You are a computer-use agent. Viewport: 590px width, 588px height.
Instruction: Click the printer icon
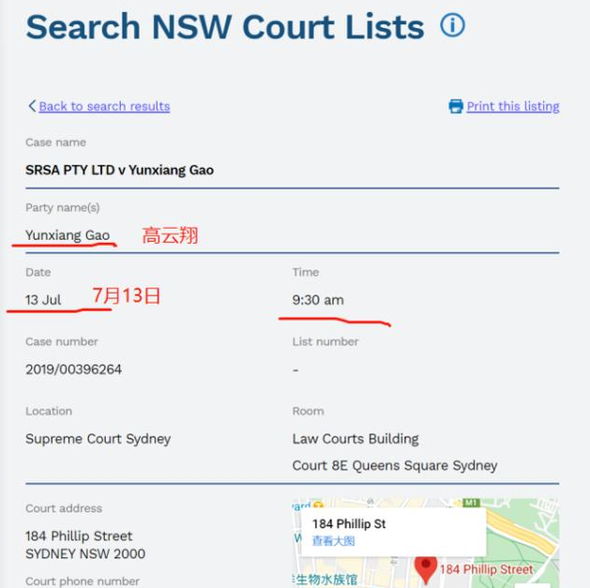pyautogui.click(x=456, y=106)
